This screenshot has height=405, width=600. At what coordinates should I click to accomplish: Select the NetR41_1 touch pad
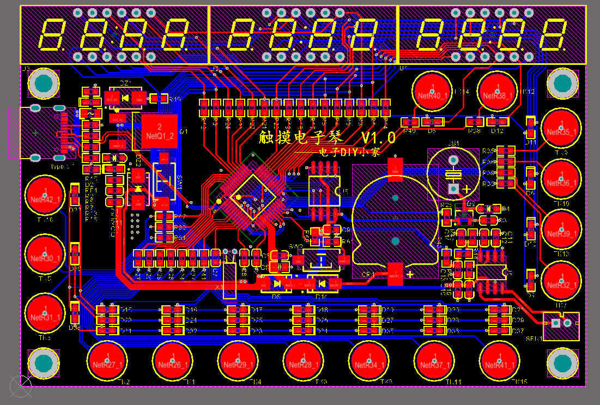(499, 361)
